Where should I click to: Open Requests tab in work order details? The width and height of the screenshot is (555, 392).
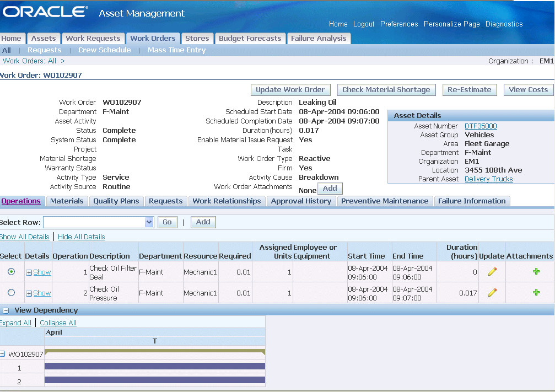(x=166, y=201)
